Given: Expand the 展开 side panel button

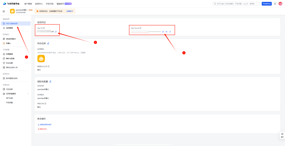Looking at the screenshot, I should [x=282, y=135].
